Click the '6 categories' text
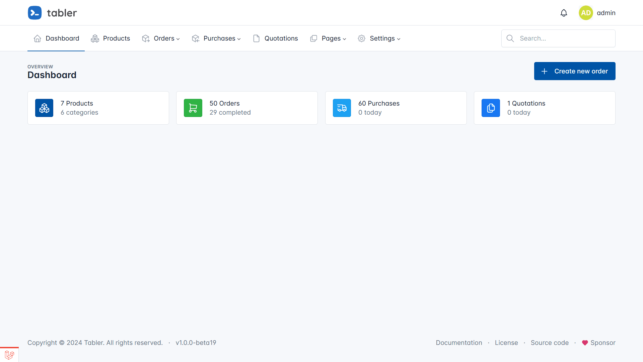Image resolution: width=643 pixels, height=362 pixels. [79, 112]
